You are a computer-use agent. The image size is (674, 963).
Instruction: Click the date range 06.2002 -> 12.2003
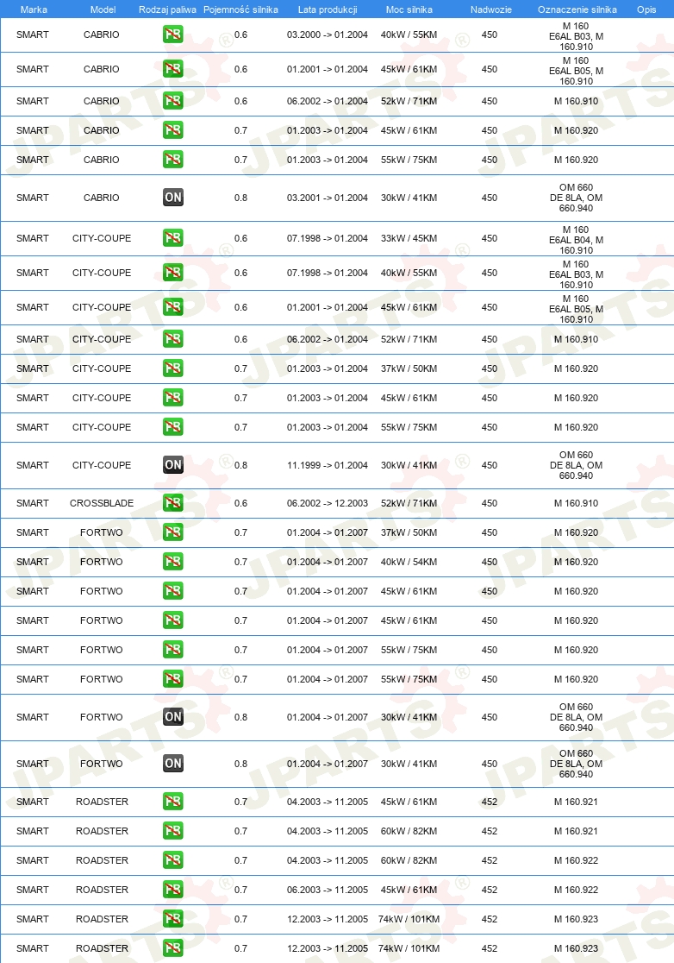click(328, 503)
